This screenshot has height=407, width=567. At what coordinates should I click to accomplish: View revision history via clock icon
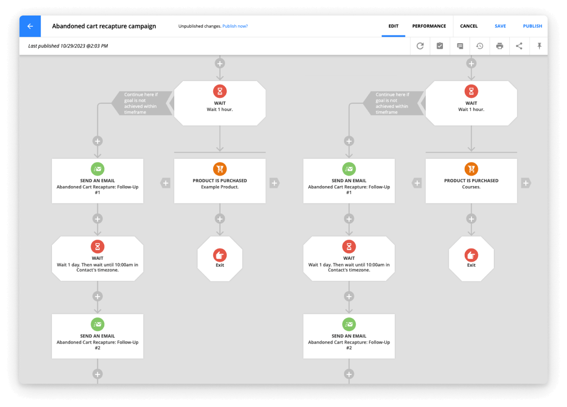(479, 46)
